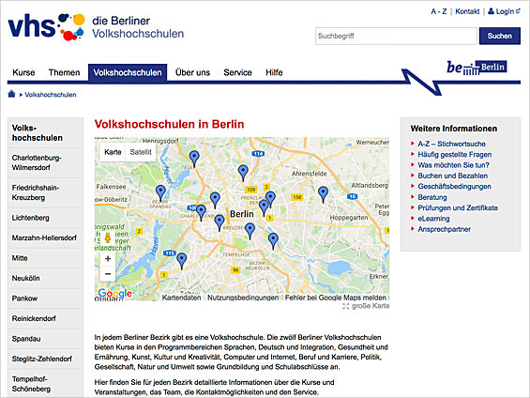This screenshot has width=530, height=398.
Task: Click the map pin north of the 109 sign
Action: [243, 173]
